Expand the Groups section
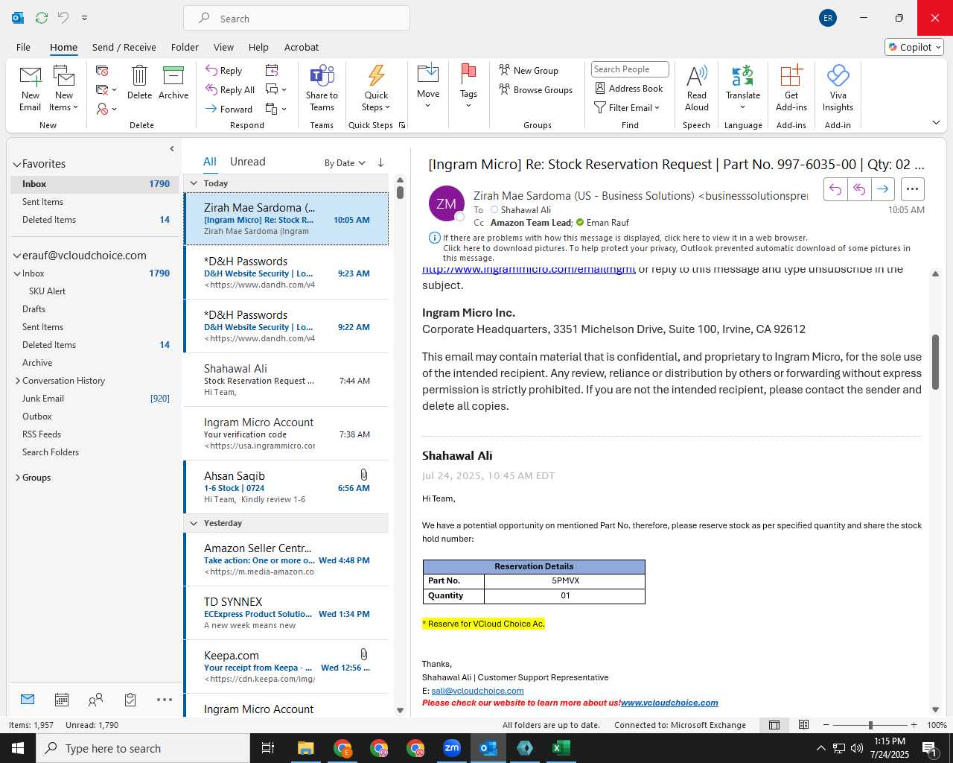Screen dimensions: 953x763 click(x=18, y=478)
